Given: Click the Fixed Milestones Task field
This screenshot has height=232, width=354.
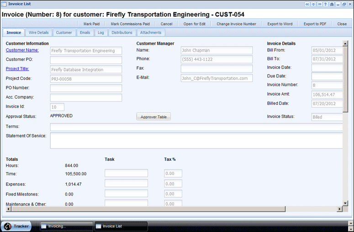Looking at the screenshot, I should 126,193.
